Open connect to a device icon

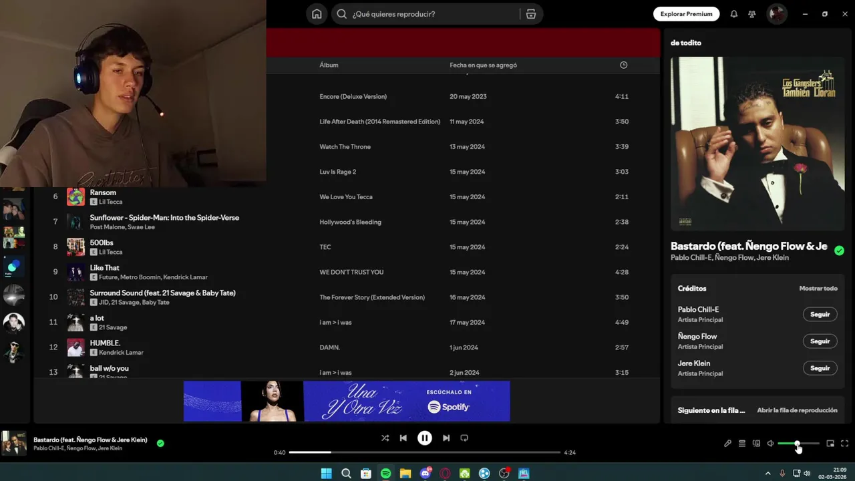click(x=756, y=444)
